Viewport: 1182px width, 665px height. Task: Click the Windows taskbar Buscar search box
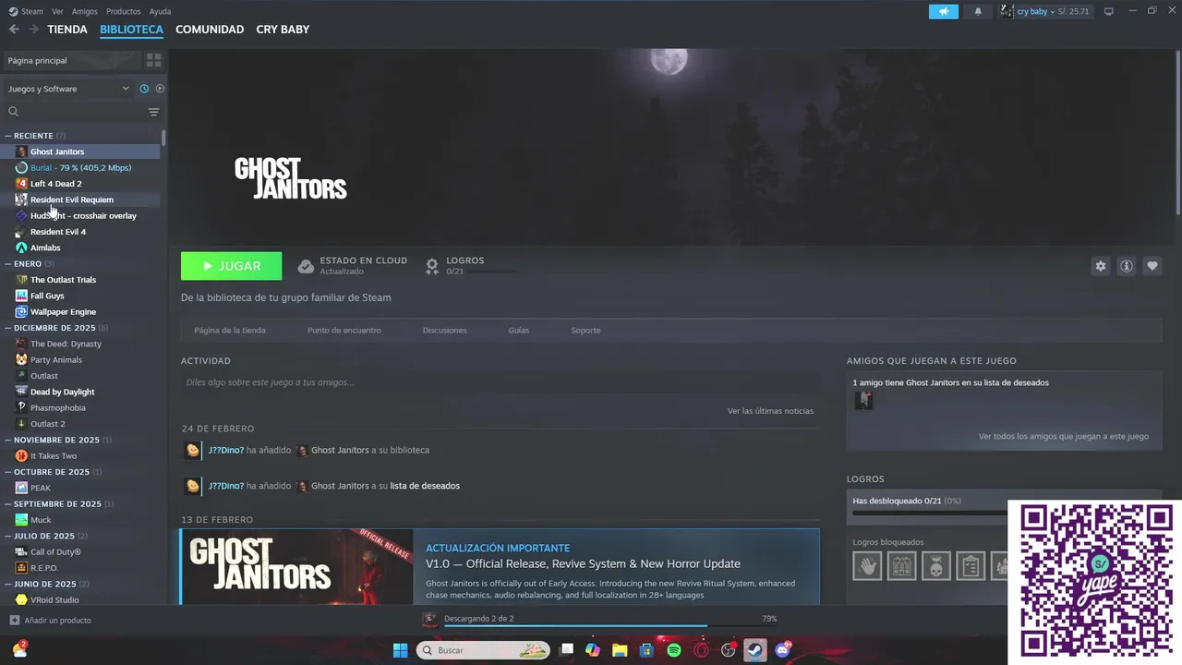click(x=484, y=650)
